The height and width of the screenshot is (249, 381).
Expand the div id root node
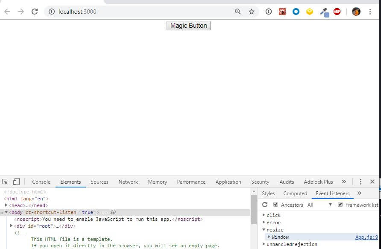[x=11, y=226]
